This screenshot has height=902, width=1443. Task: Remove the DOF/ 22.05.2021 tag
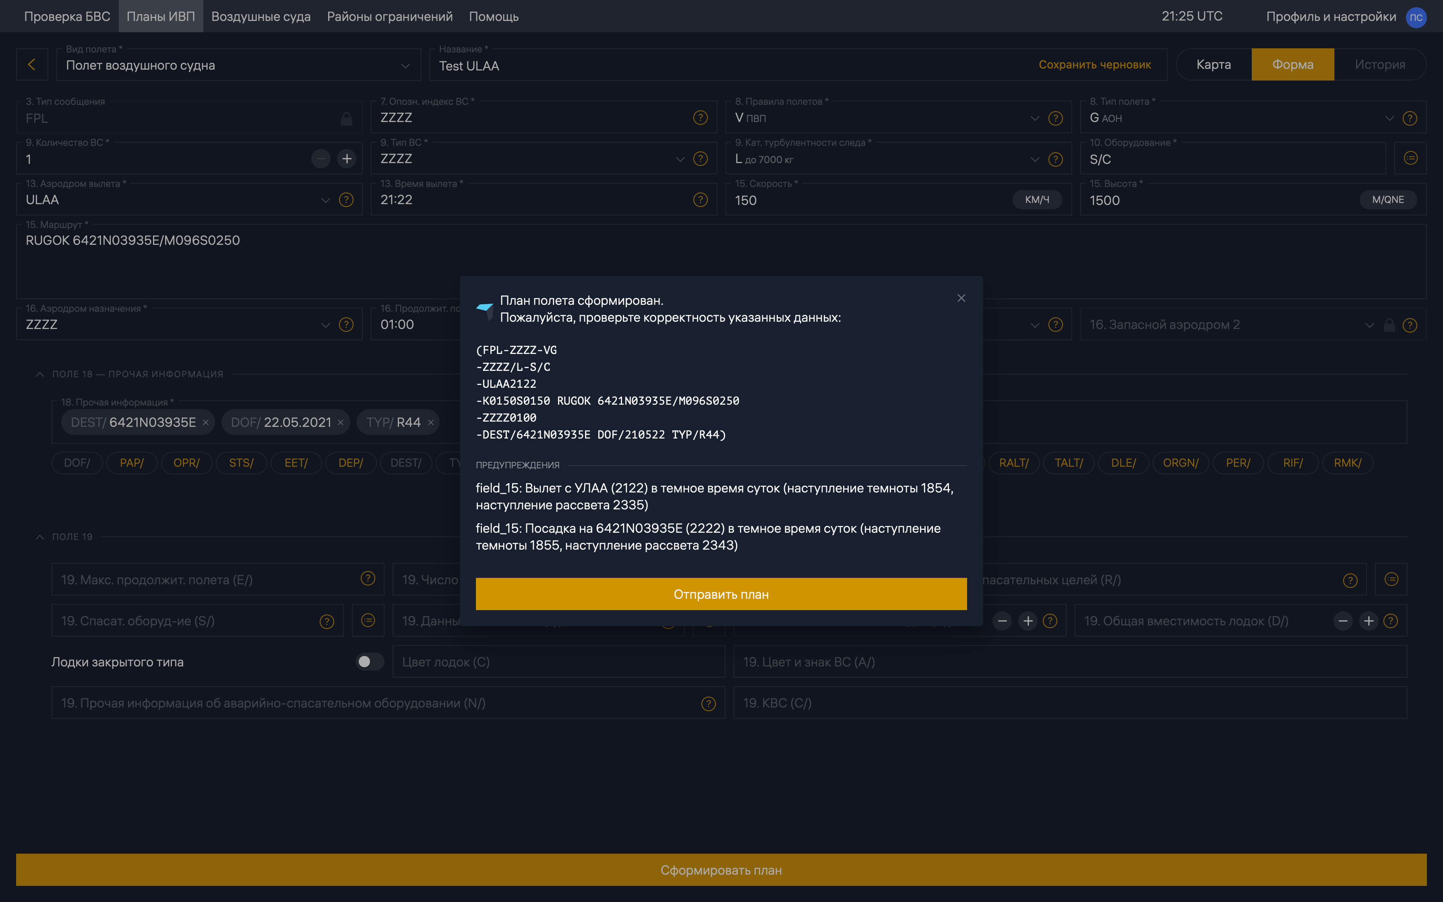[x=341, y=422]
